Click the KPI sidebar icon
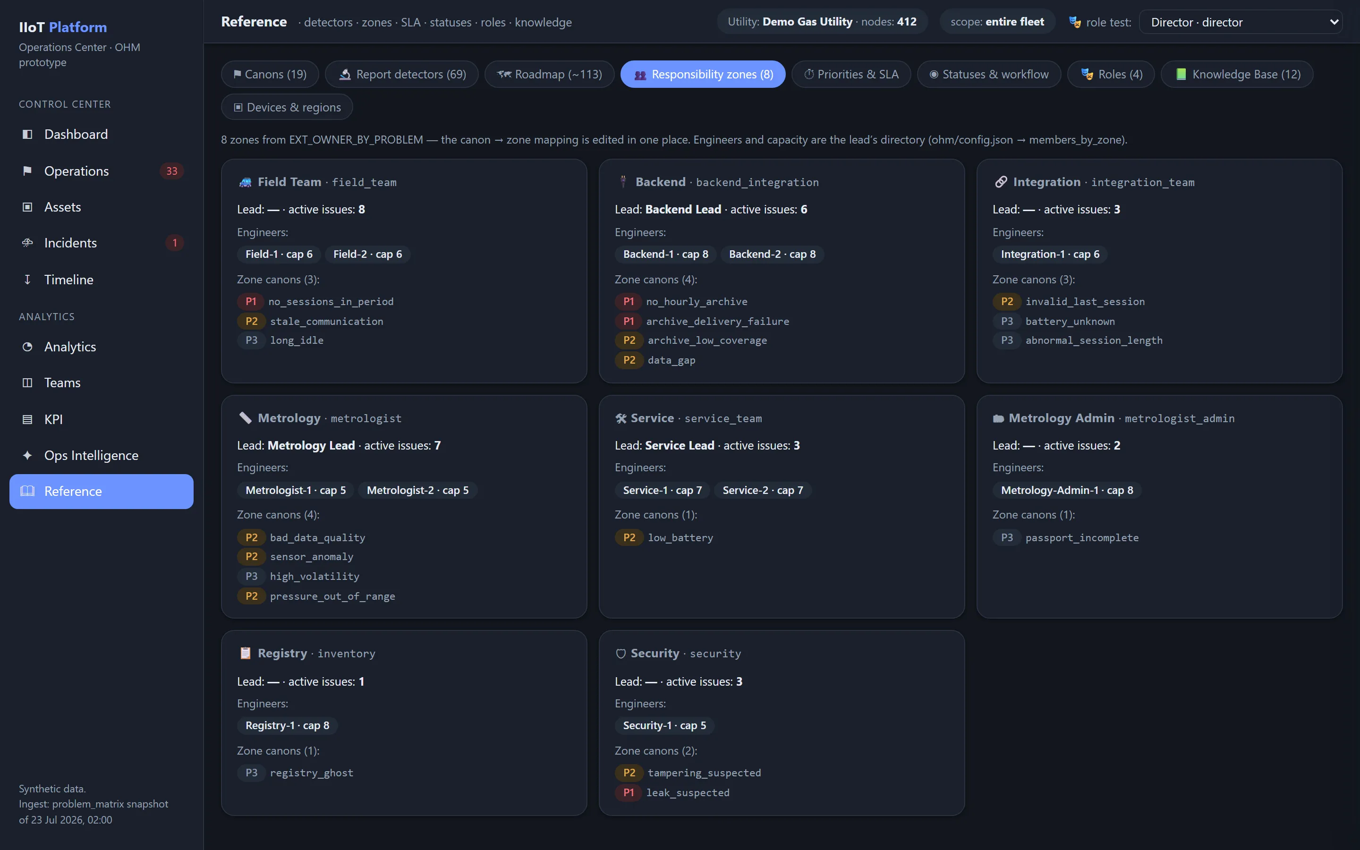The width and height of the screenshot is (1360, 850). [x=27, y=419]
